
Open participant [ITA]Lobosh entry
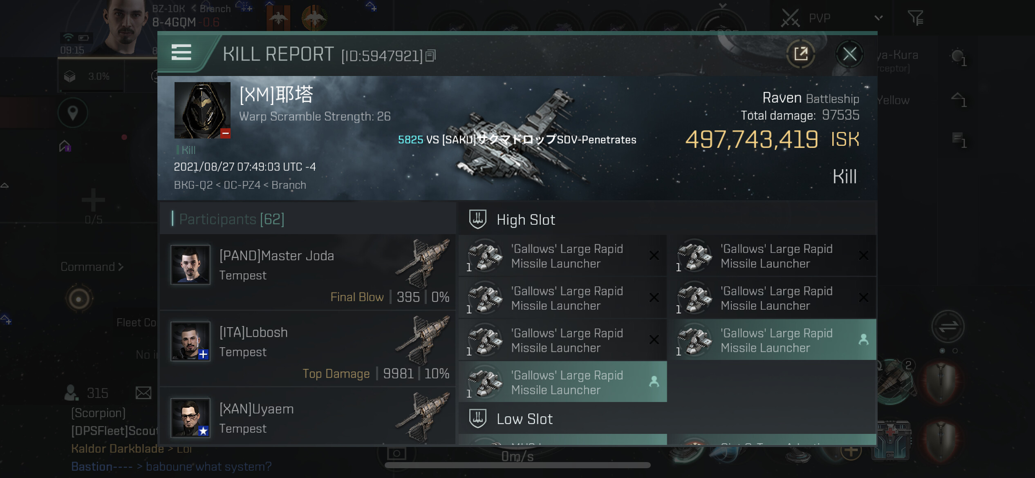click(x=308, y=349)
